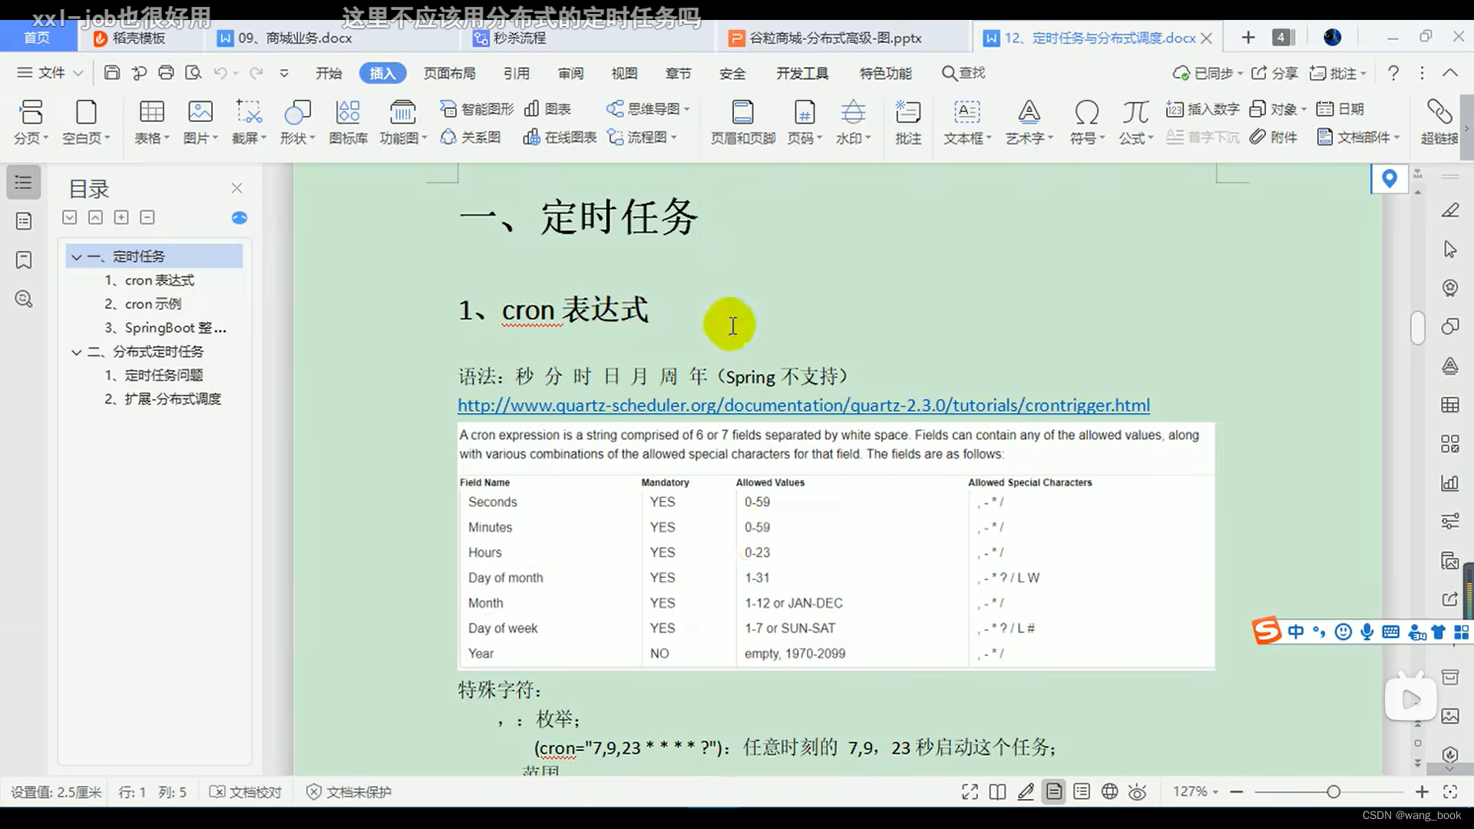Open Page Layout (页面布局) ribbon tab
This screenshot has height=829, width=1474.
coord(450,74)
